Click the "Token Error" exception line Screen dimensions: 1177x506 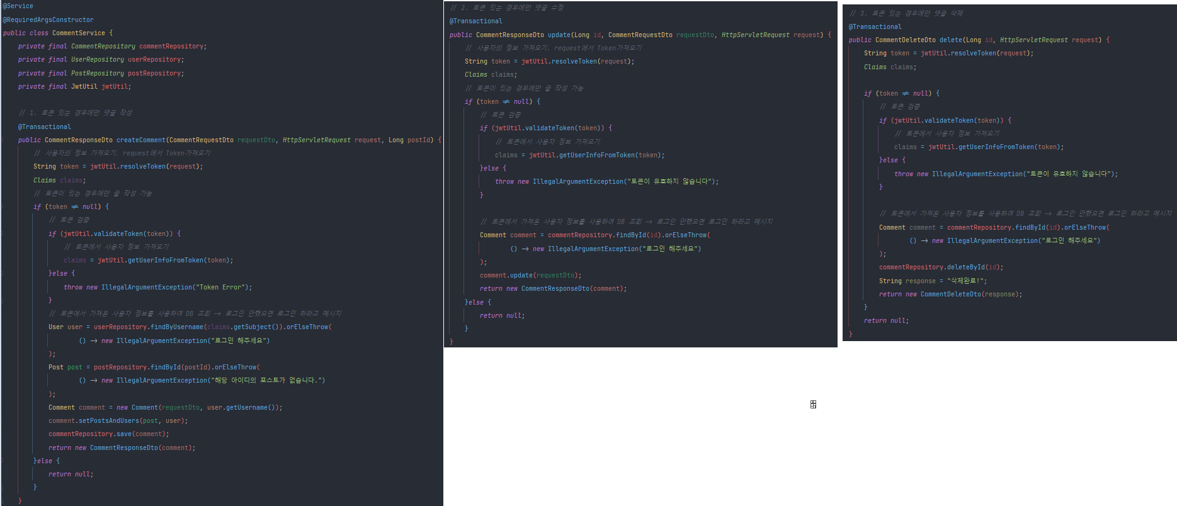(158, 287)
